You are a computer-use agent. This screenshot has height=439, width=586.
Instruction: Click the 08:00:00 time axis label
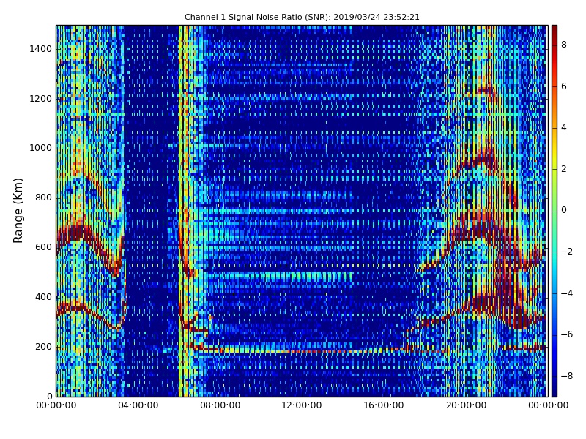click(x=220, y=405)
